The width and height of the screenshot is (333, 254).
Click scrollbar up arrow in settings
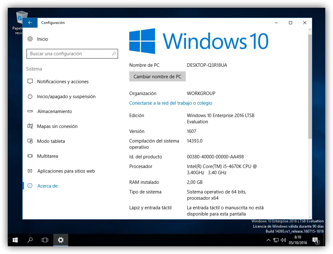[x=310, y=30]
